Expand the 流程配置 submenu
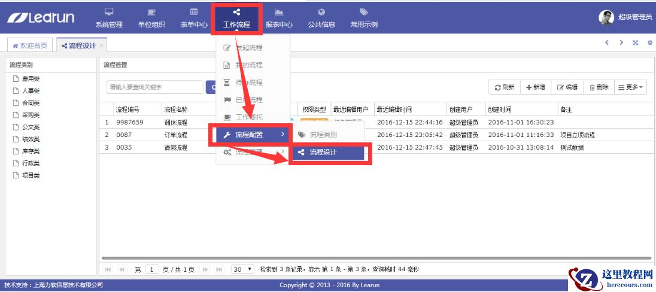 click(x=253, y=135)
